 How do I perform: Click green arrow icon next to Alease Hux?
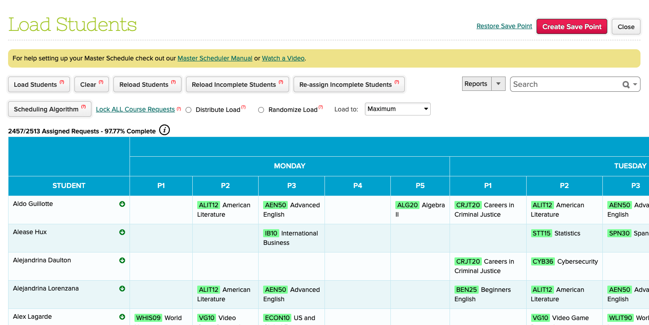(122, 232)
